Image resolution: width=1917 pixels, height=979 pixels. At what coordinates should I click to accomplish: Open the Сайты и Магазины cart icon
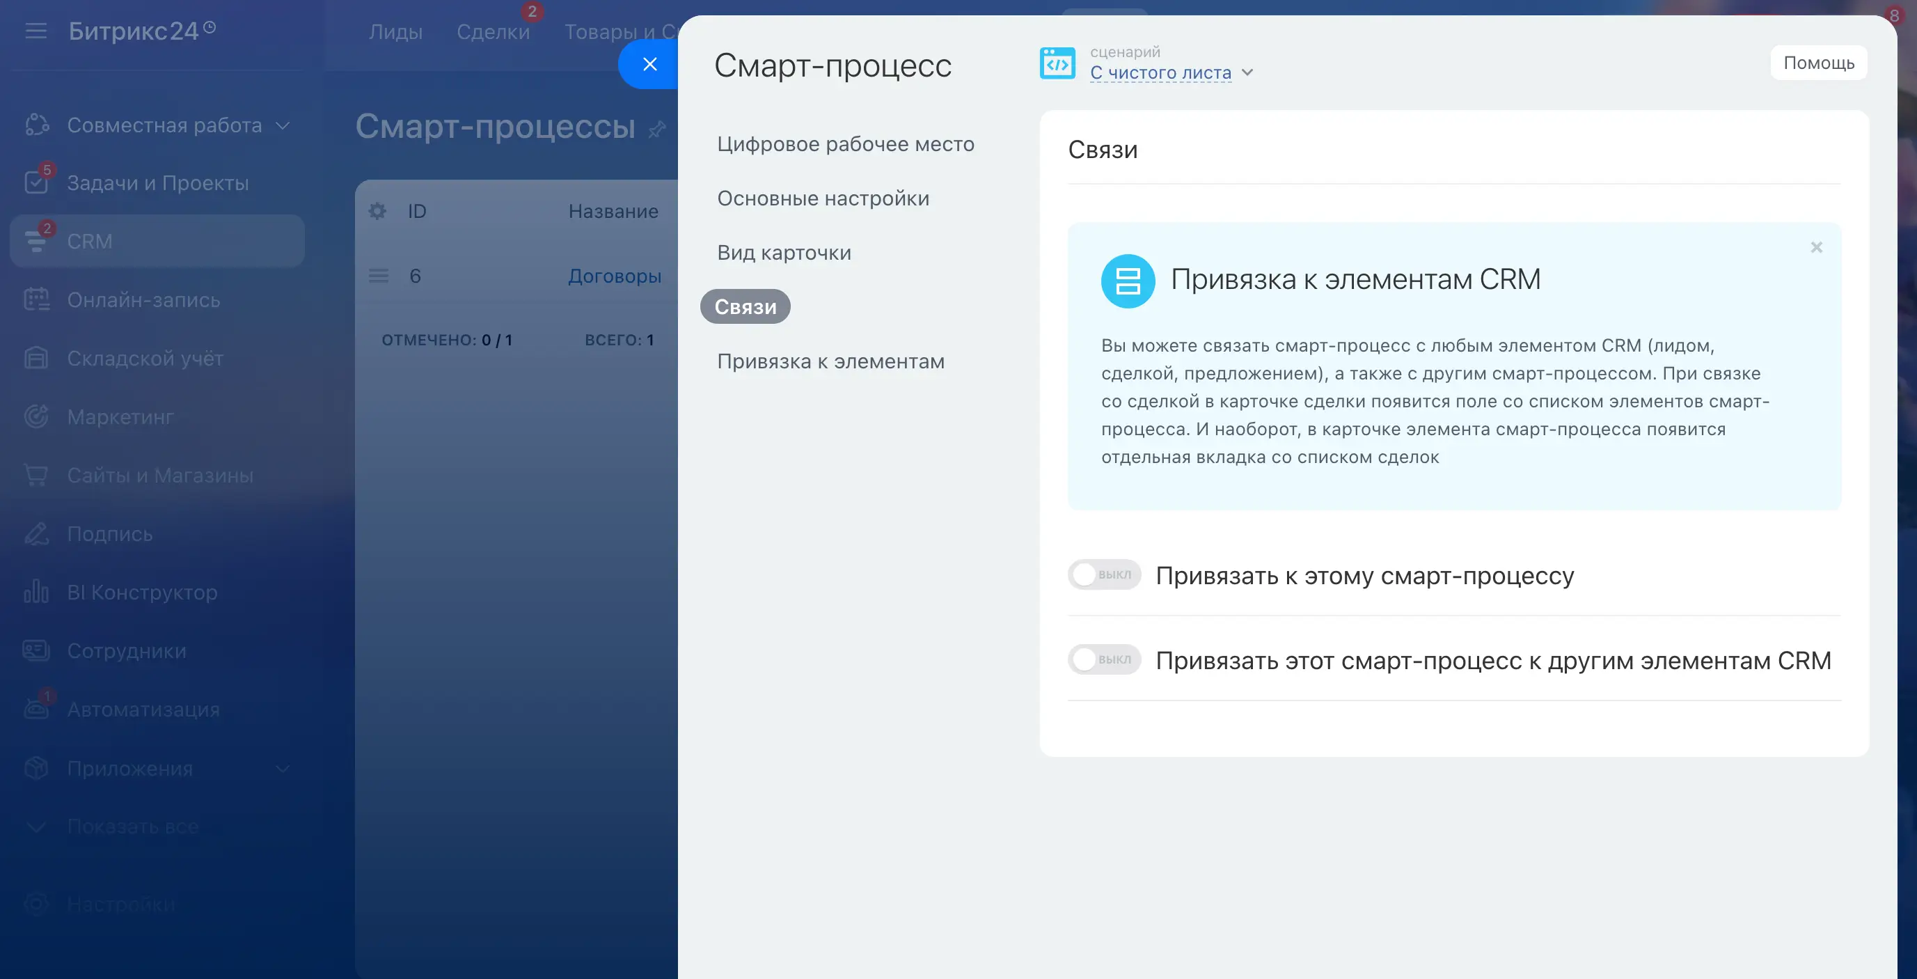35,474
